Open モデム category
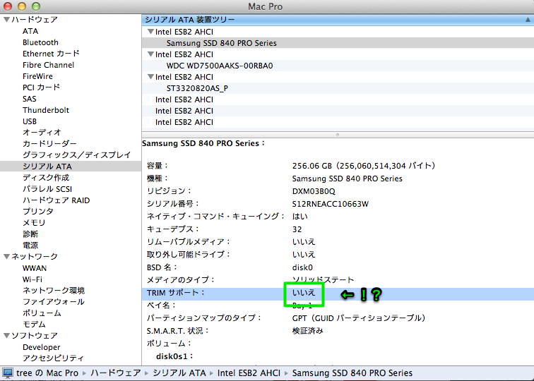 [x=34, y=324]
